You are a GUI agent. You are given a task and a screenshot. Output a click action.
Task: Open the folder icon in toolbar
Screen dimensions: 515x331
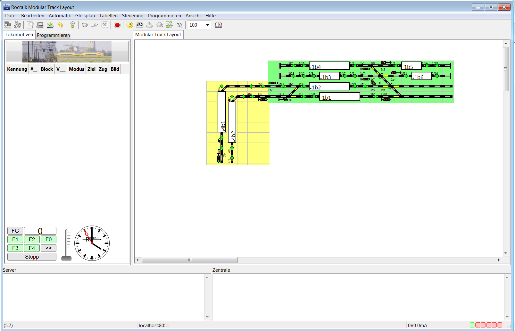coord(40,25)
